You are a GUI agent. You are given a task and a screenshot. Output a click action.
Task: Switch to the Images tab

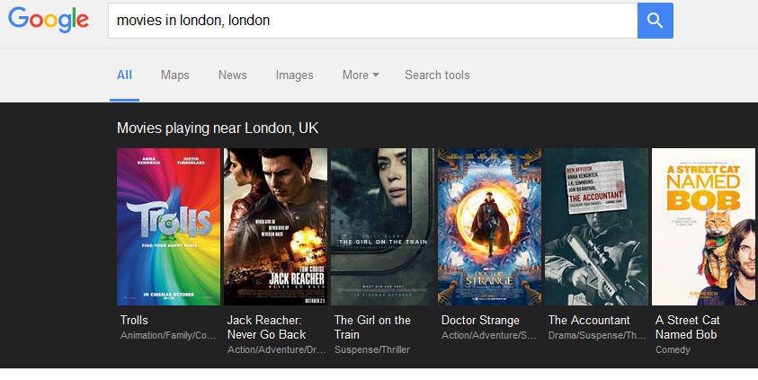(x=294, y=75)
